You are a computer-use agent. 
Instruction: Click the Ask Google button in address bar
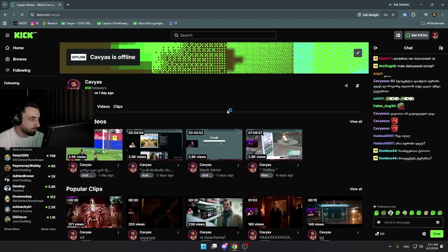tap(368, 15)
